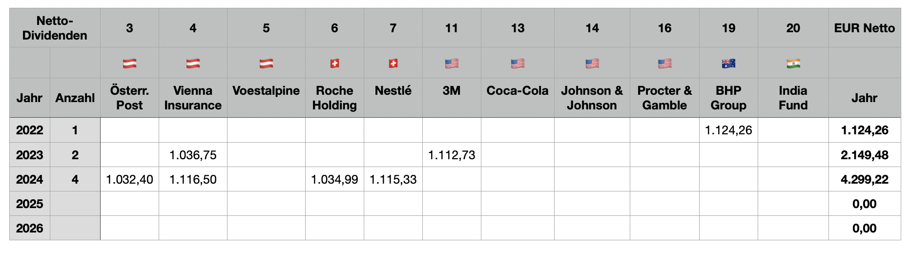Click the 3M dividend cell 1.112,73
910x253 pixels.
pos(452,155)
